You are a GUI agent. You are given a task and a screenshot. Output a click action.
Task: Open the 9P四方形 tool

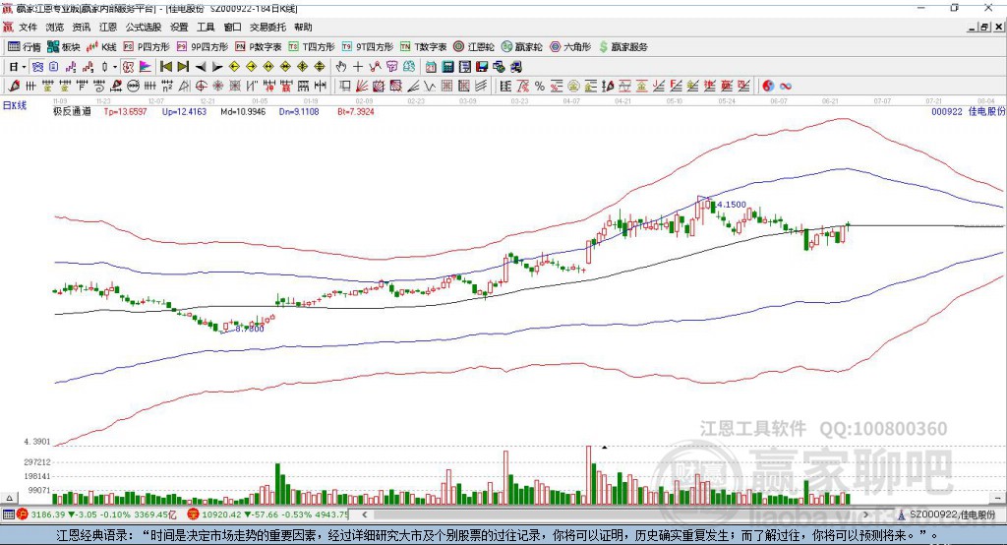pyautogui.click(x=203, y=47)
